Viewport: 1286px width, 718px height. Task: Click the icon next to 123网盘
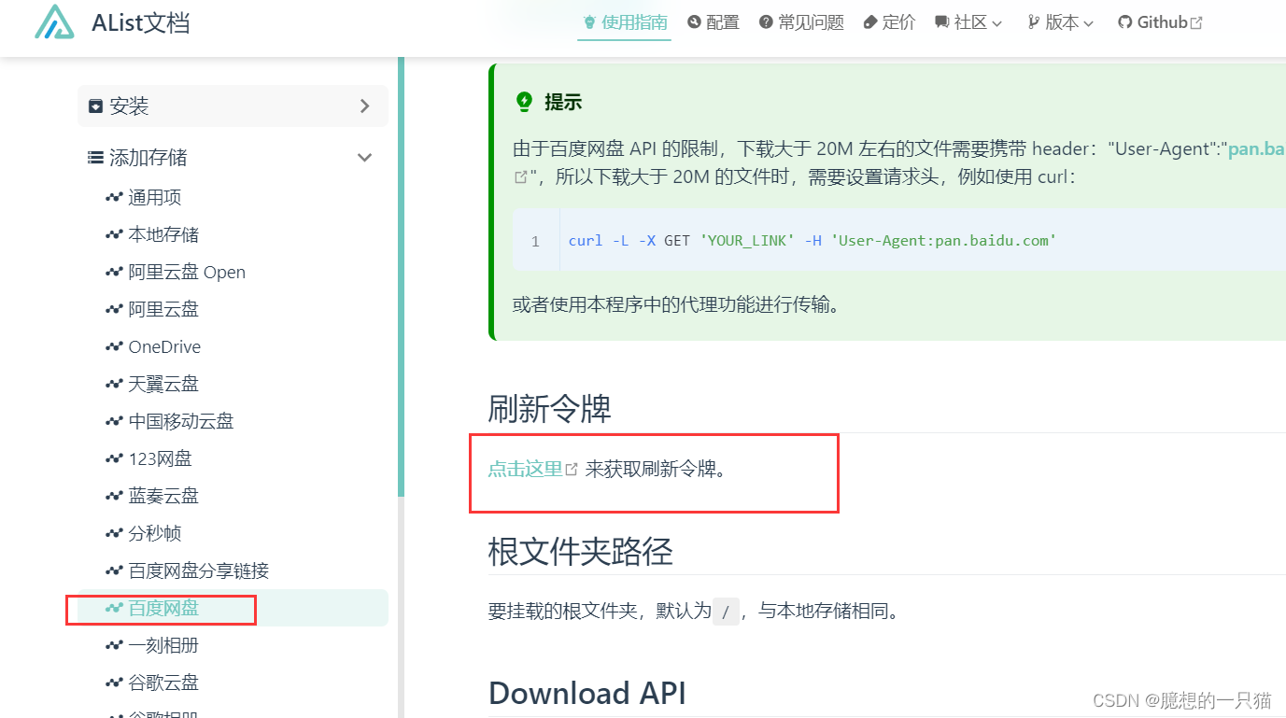[114, 458]
